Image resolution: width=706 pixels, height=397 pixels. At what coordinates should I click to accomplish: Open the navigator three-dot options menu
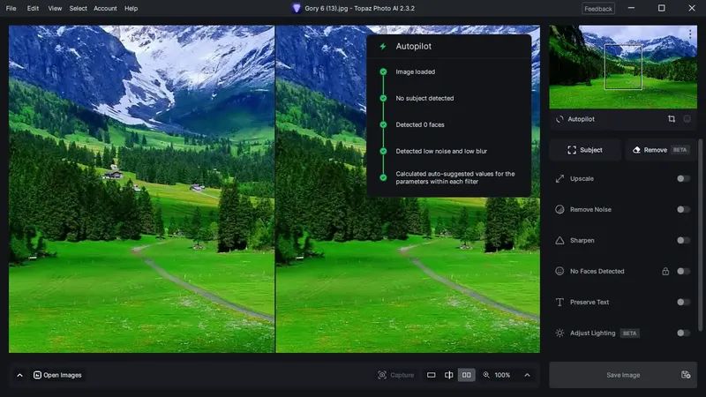click(690, 34)
